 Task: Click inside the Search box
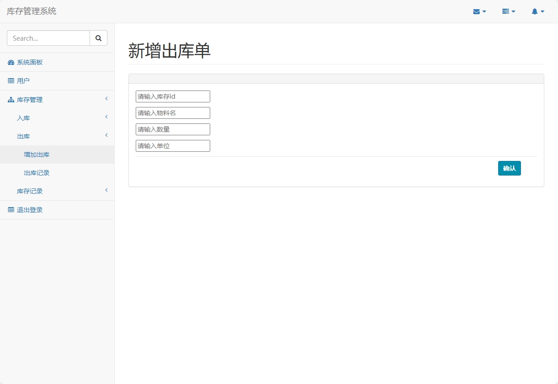48,38
